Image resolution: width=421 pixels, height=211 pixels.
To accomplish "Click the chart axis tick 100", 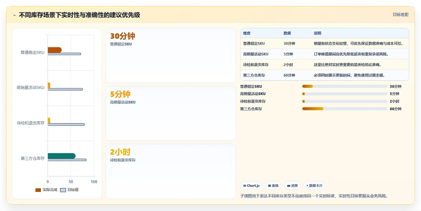I will click(94, 182).
